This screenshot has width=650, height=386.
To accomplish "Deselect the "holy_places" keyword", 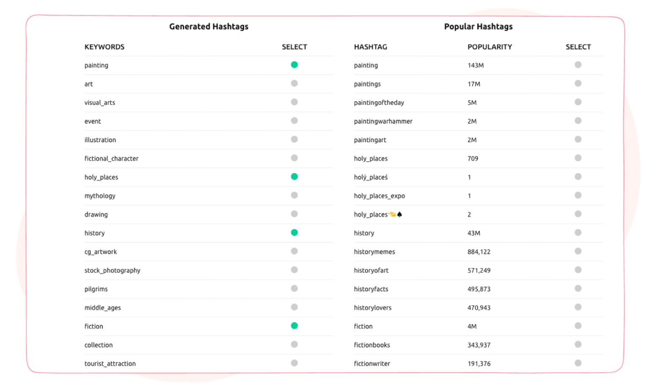I will coord(295,176).
